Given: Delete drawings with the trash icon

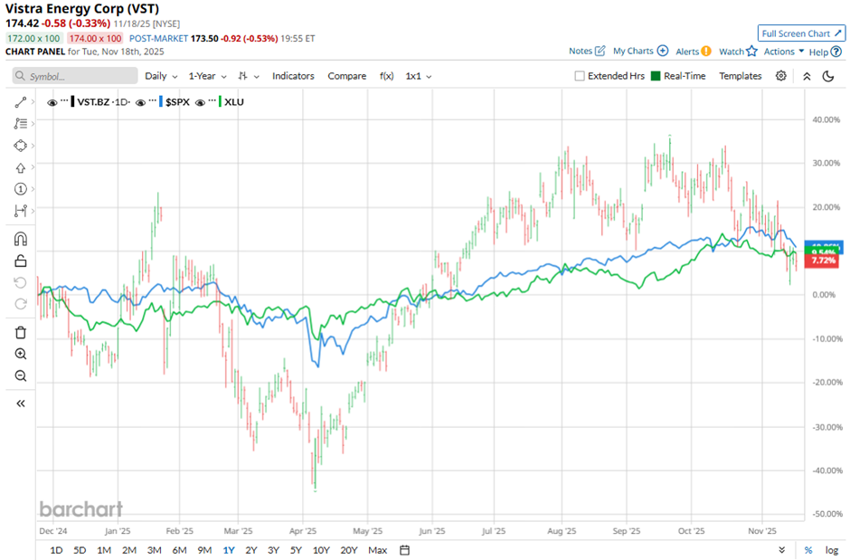Looking at the screenshot, I should pos(20,332).
